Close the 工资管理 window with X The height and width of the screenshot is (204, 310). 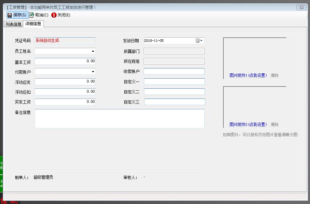pyautogui.click(x=301, y=7)
